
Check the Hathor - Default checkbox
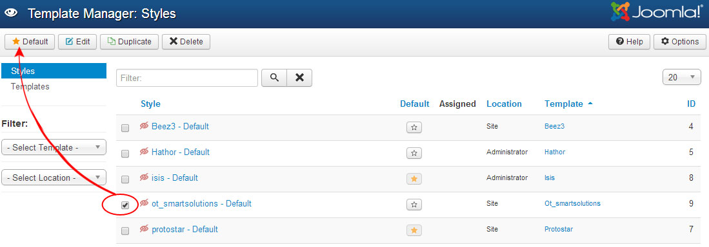[125, 153]
